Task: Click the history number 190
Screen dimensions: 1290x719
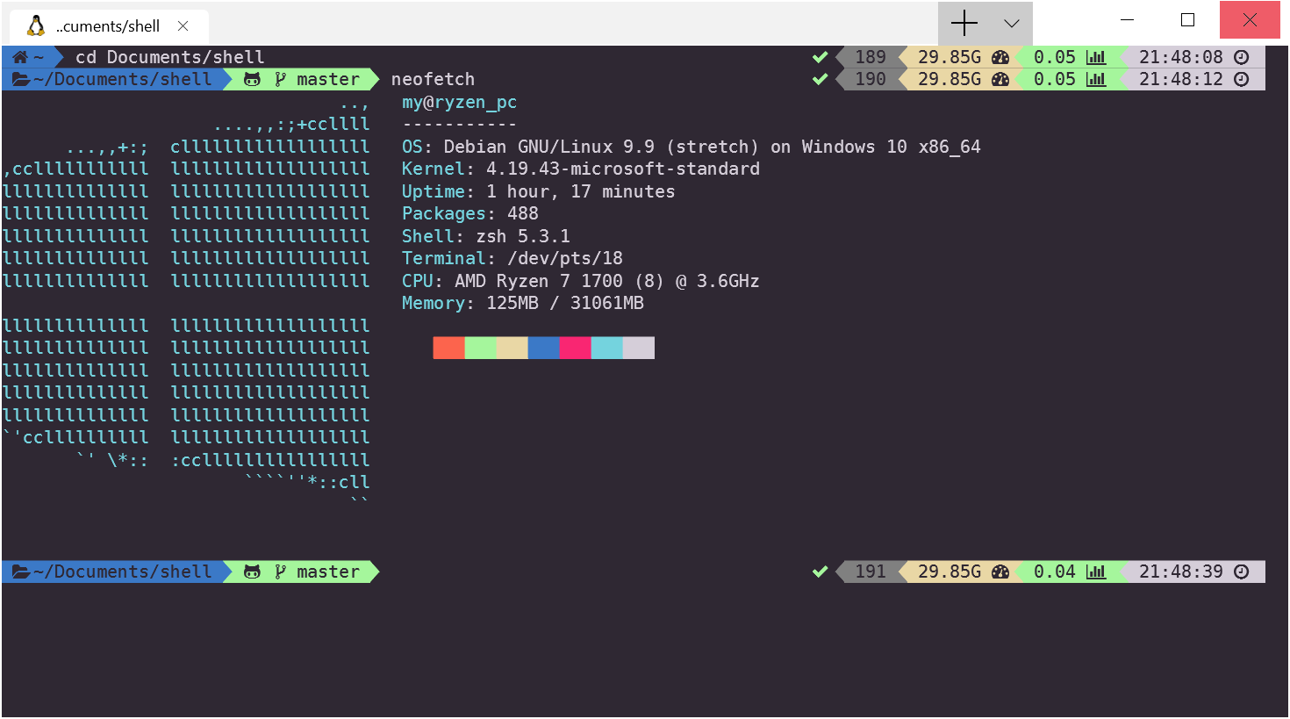Action: 871,79
